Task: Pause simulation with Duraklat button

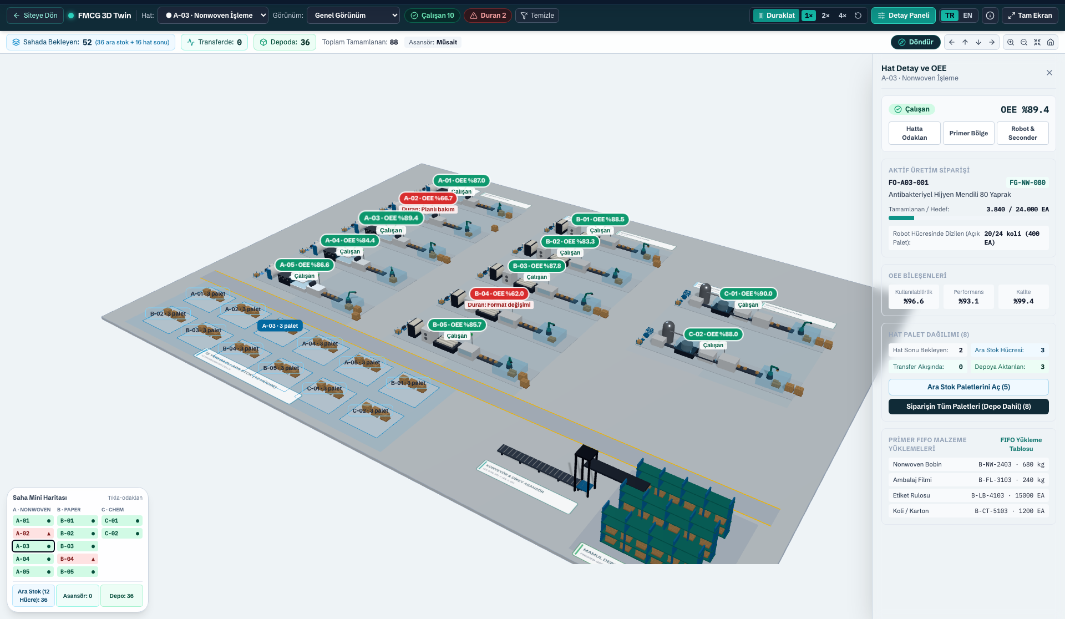Action: pyautogui.click(x=776, y=16)
